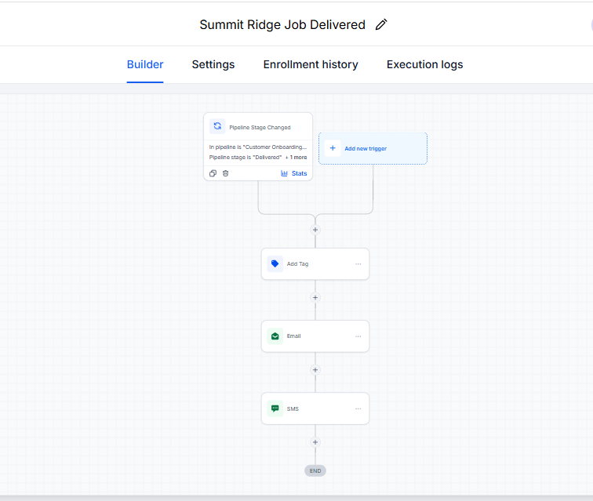Screen dimensions: 593x501
Task: Duplicate the trigger with the copy icon
Action: [213, 173]
